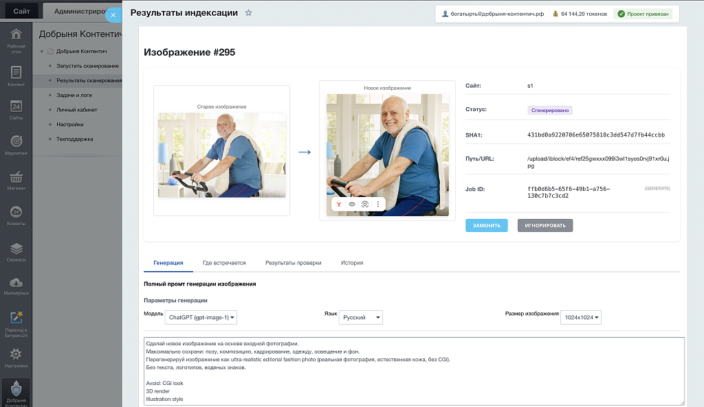Expand the Язык dropdown set to Русский
704x407 pixels.
[x=361, y=317]
